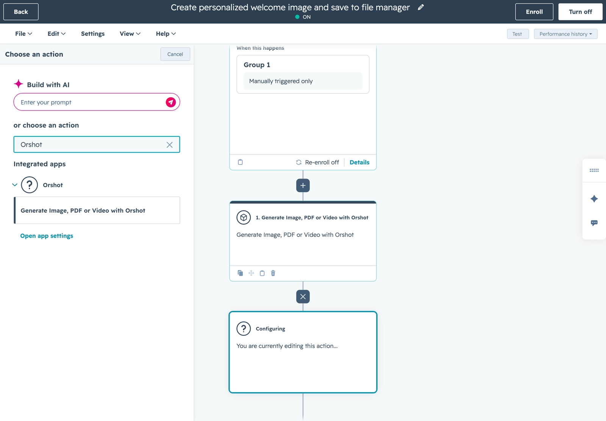Click the Orshot question mark app icon
Viewport: 606px width, 421px height.
[x=30, y=185]
